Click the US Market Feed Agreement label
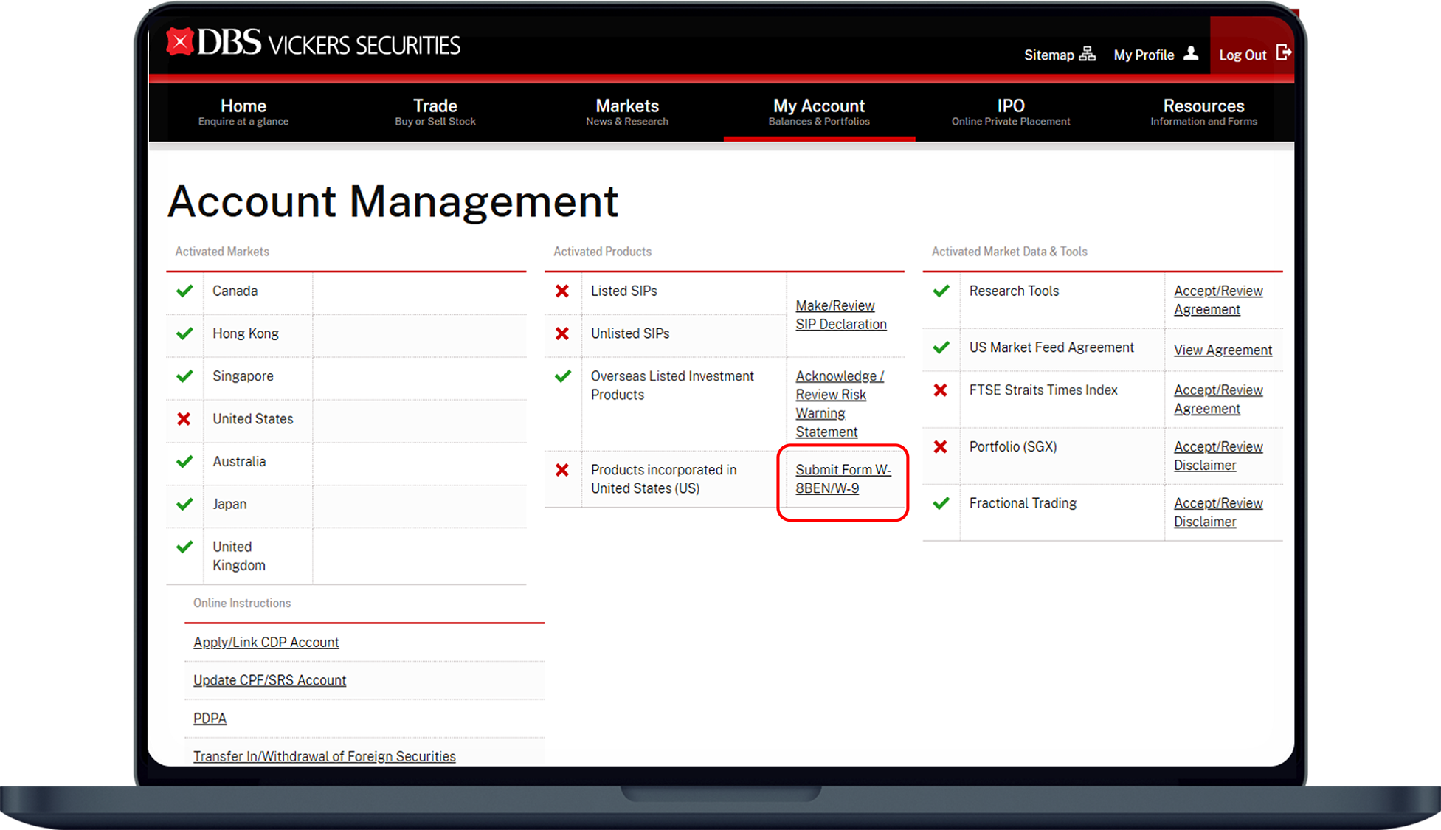The height and width of the screenshot is (830, 1441). (1051, 347)
